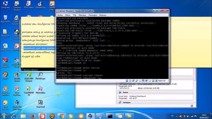
Task: Select the Media Player Classic desktop icon
Action: pos(17,62)
